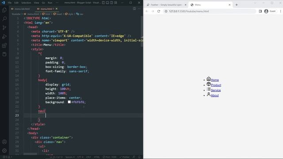Click the Product link on the page
The width and height of the screenshot is (283, 159).
(x=216, y=85)
